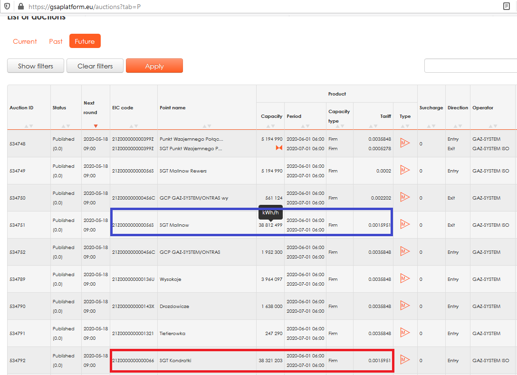Select auction ID 534792
Image resolution: width=517 pixels, height=375 pixels.
coord(18,360)
